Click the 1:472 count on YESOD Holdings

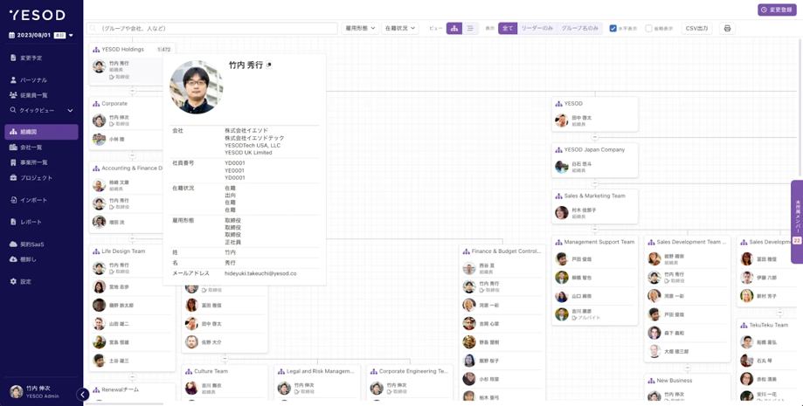pyautogui.click(x=164, y=50)
